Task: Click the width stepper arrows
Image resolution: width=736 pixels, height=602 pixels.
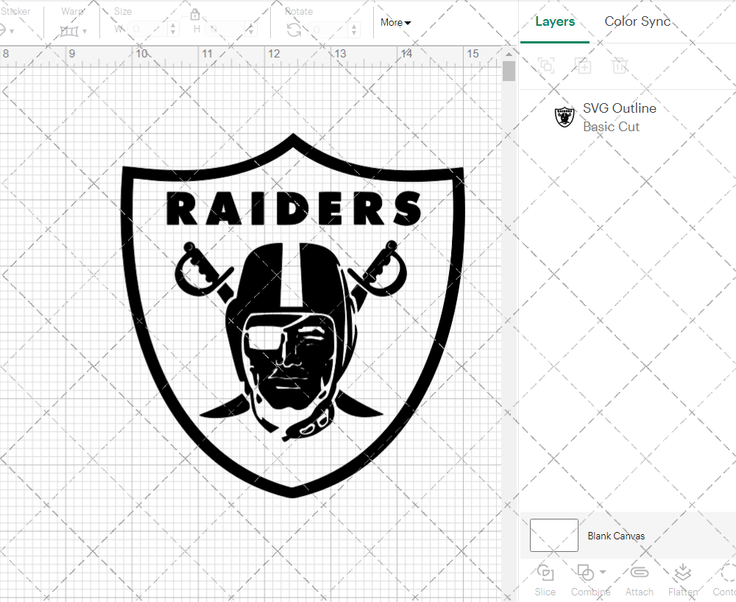Action: 173,29
